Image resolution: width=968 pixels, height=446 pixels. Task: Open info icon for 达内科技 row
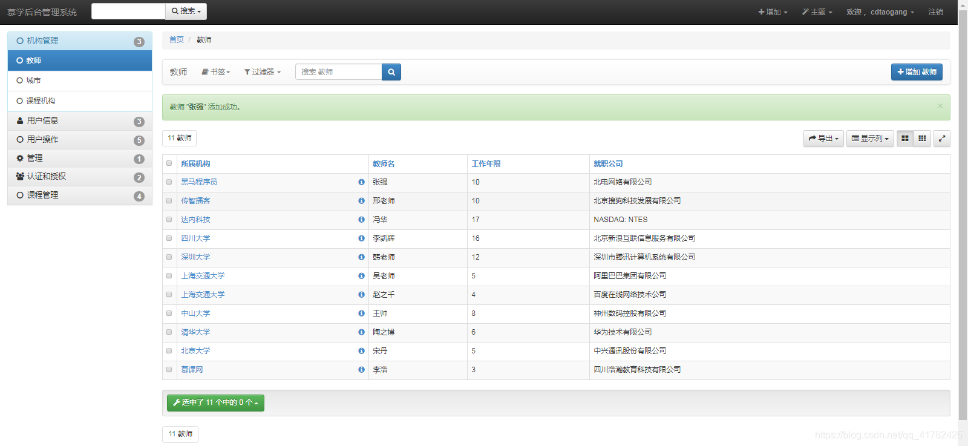[x=361, y=220]
